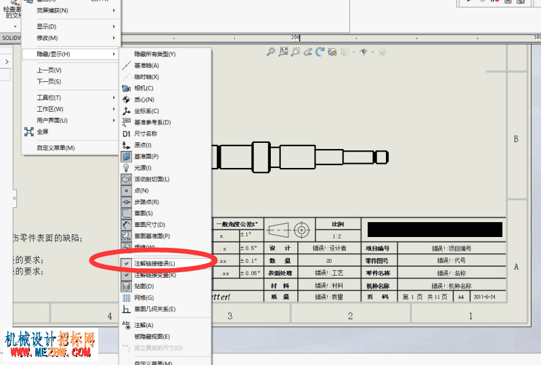The image size is (541, 365).
Task: Toggle 活动剖切面(L) visibility
Action: [x=127, y=179]
